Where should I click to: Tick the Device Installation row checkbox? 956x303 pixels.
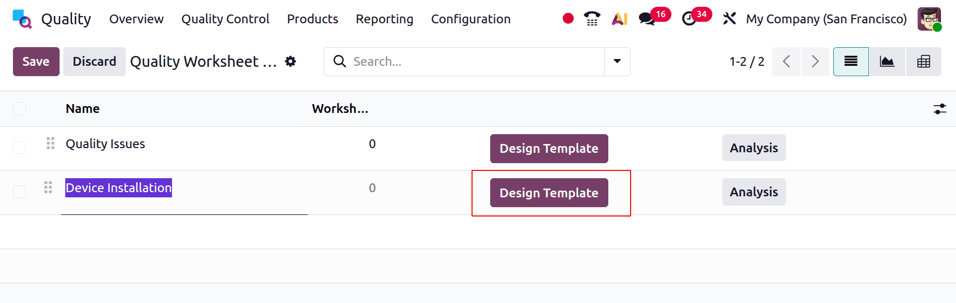point(19,192)
